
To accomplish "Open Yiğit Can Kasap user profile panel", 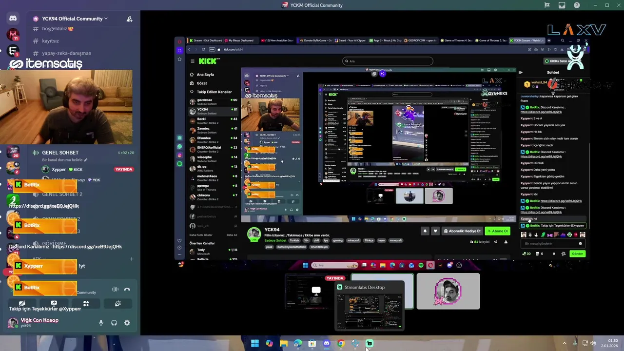I will click(34, 322).
